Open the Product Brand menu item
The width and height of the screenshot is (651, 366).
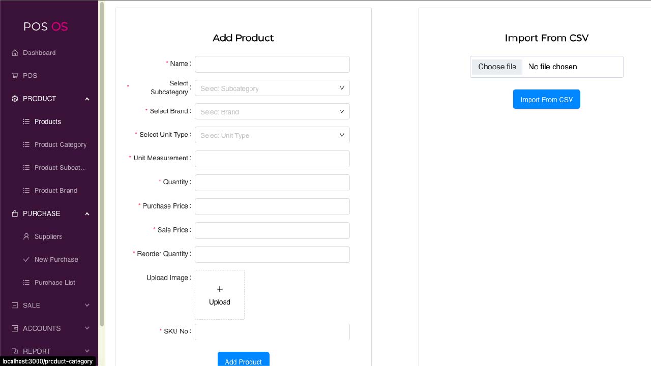pyautogui.click(x=56, y=191)
